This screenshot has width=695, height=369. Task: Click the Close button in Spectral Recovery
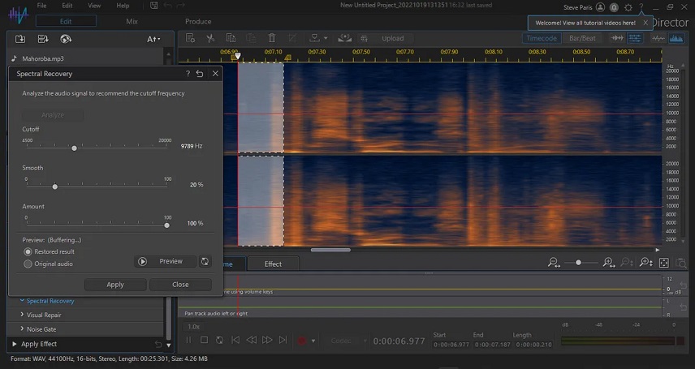click(180, 285)
